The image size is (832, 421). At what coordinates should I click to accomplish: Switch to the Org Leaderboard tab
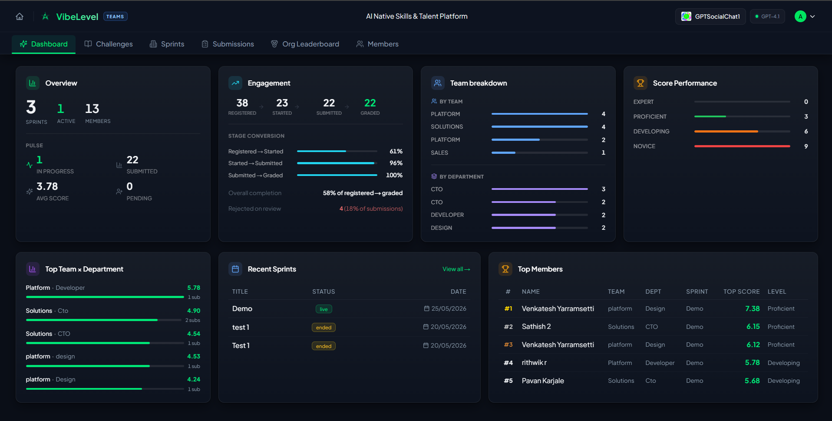click(x=305, y=44)
